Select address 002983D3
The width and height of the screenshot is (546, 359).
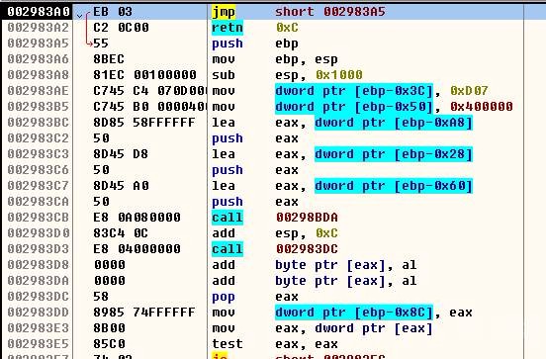click(x=39, y=249)
